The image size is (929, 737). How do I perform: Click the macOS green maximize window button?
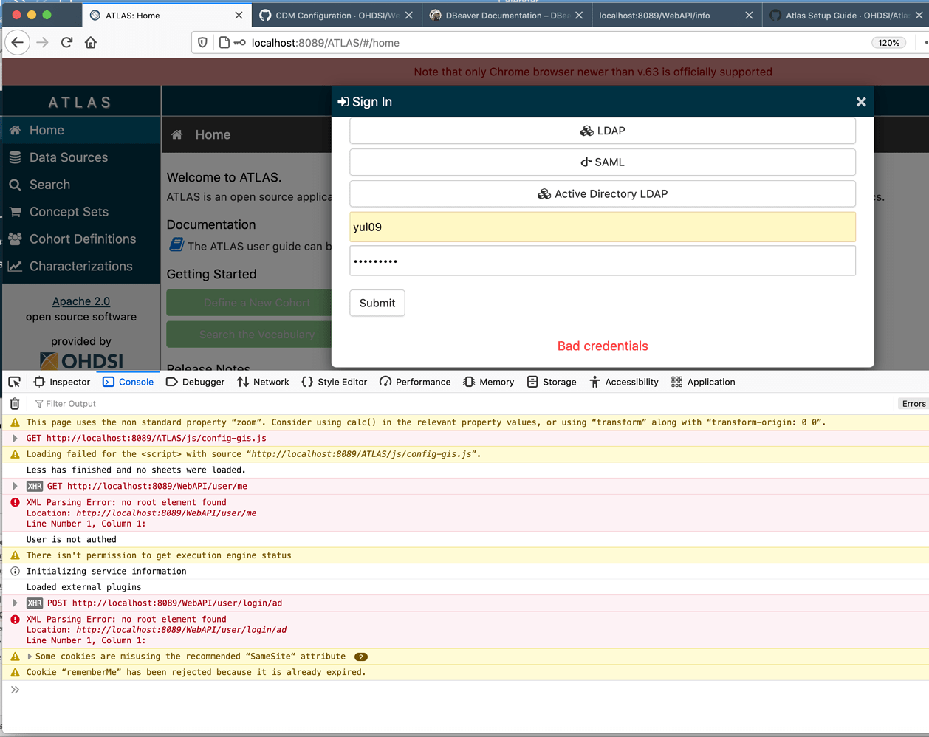(x=47, y=15)
